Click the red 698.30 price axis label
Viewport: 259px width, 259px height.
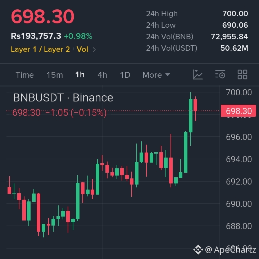(x=238, y=111)
